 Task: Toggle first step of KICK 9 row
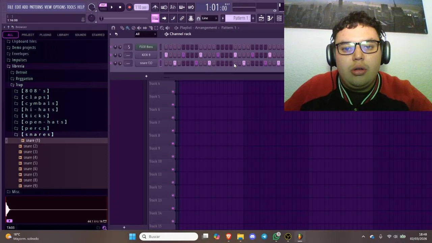[x=166, y=55]
